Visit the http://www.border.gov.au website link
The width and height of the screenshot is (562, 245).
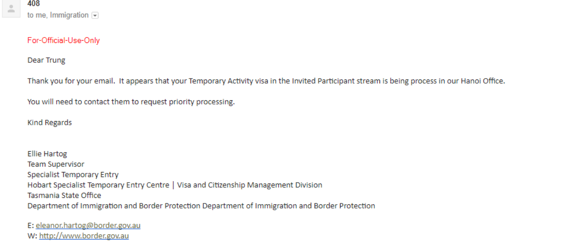[84, 236]
